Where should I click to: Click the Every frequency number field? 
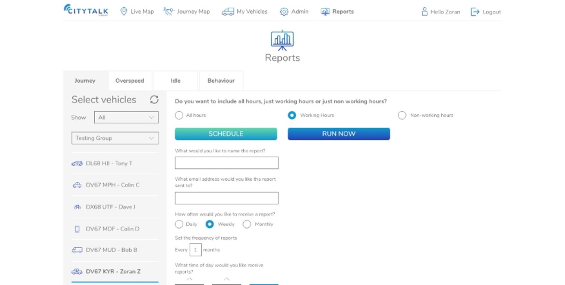point(195,250)
